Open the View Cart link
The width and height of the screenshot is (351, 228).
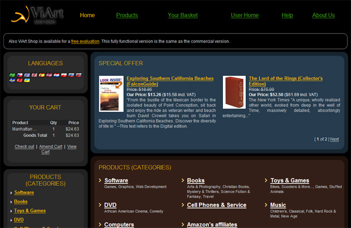tap(72, 147)
